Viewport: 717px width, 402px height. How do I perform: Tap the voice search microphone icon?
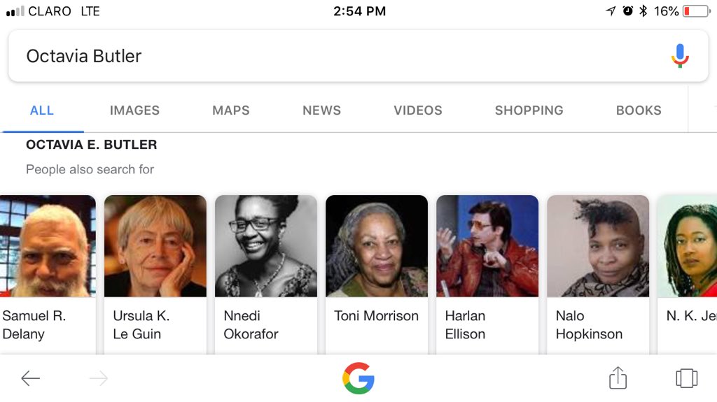pyautogui.click(x=680, y=56)
